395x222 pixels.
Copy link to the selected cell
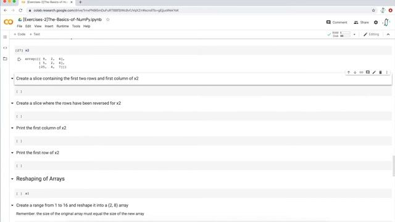[361, 73]
